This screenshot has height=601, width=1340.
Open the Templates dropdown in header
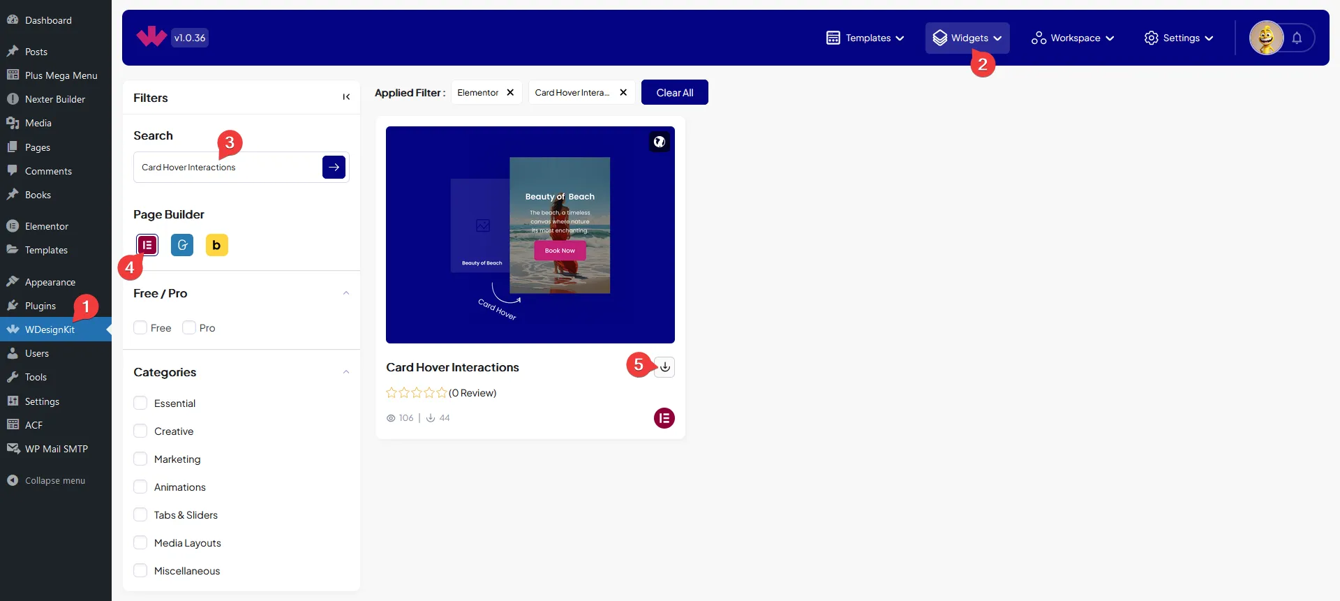click(x=865, y=38)
